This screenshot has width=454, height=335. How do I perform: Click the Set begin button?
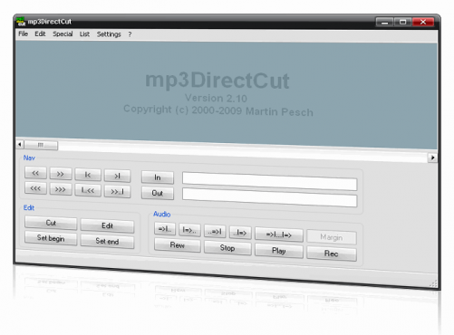tap(51, 238)
